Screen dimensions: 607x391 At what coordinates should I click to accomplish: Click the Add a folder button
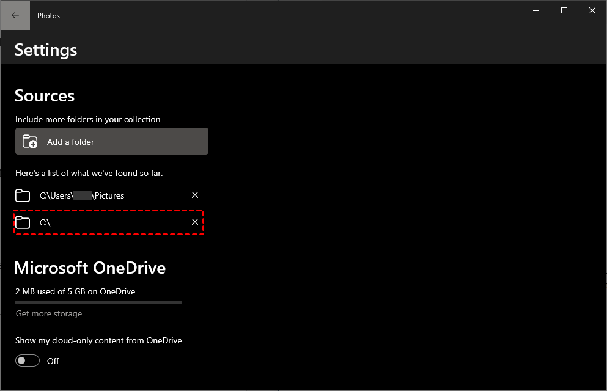(x=111, y=141)
